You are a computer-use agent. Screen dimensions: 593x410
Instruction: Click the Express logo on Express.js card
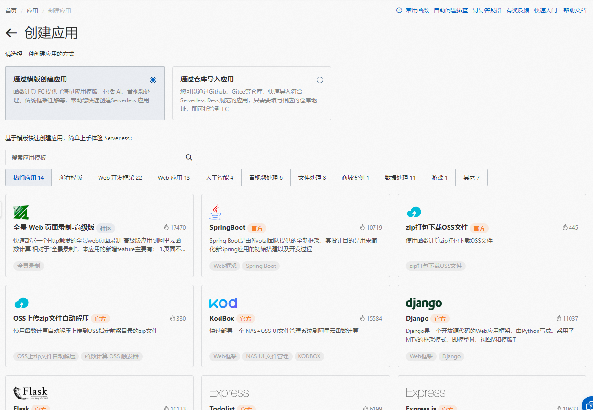pyautogui.click(x=426, y=393)
